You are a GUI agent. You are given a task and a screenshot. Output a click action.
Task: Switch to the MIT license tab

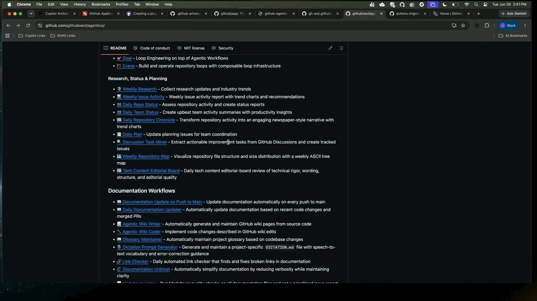pyautogui.click(x=191, y=48)
